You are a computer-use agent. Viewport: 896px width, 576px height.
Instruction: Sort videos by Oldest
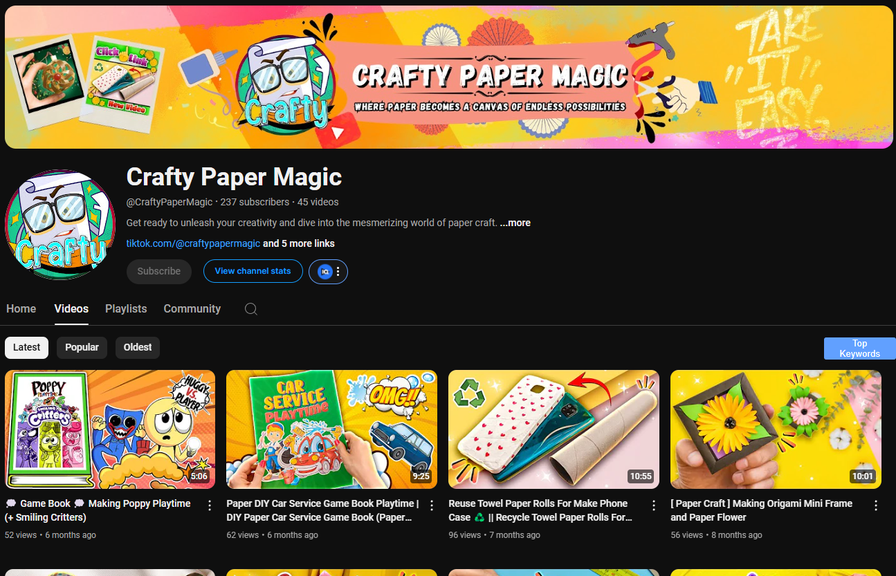click(x=137, y=347)
